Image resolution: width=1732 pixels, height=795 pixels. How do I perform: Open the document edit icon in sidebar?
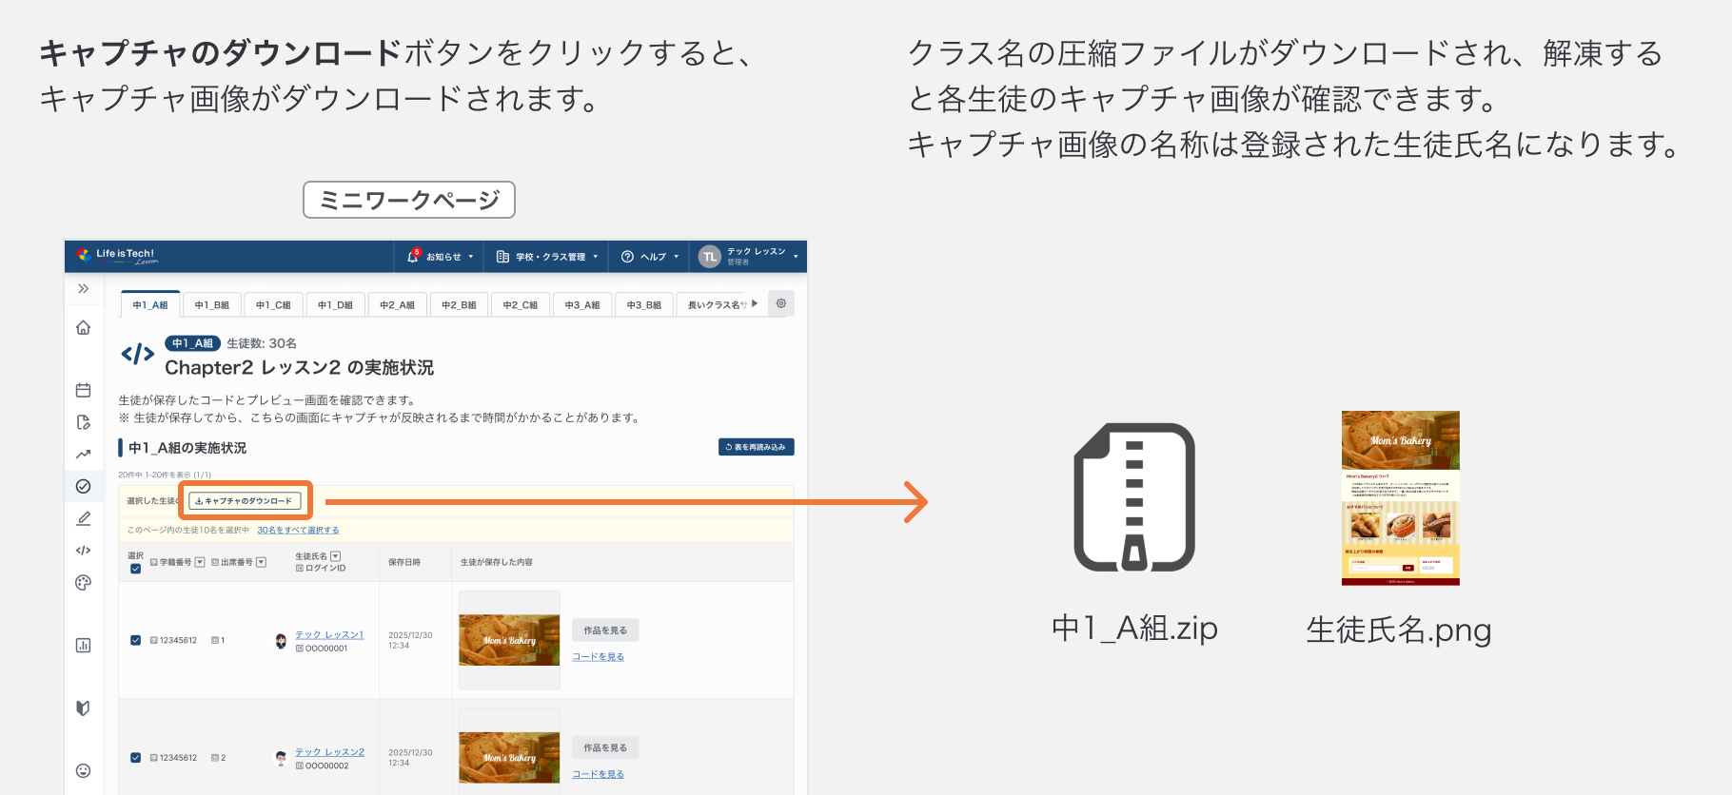click(84, 422)
